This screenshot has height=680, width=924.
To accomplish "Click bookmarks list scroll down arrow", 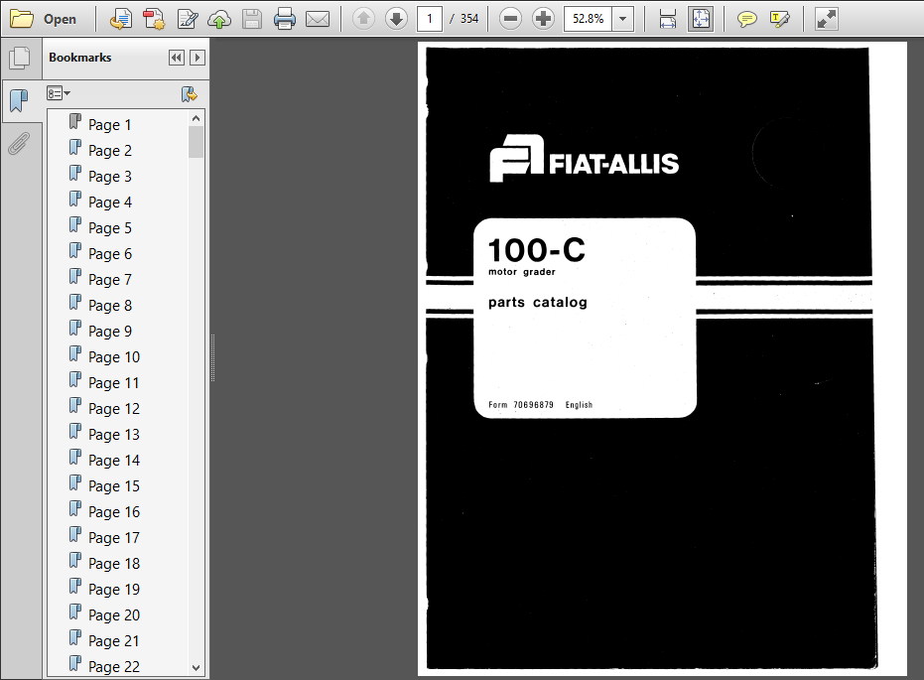I will 197,668.
